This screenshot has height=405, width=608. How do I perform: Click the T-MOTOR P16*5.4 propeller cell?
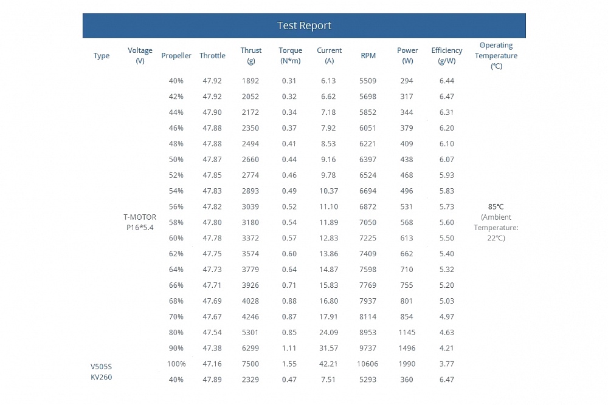[x=140, y=222]
